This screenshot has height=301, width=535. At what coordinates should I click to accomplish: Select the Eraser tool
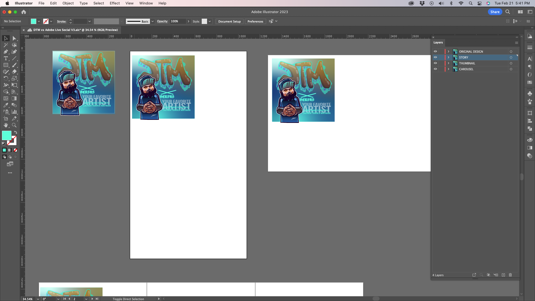14,72
